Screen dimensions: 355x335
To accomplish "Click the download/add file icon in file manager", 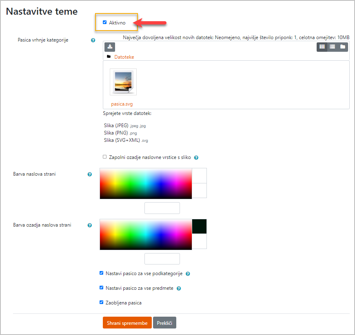I will (x=110, y=47).
